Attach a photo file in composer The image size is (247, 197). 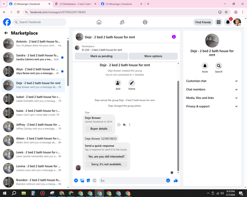(x=82, y=181)
